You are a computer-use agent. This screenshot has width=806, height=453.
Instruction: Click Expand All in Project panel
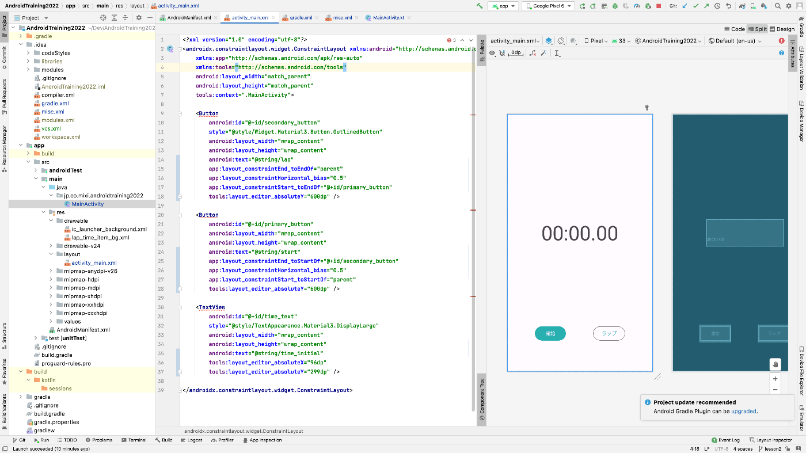pyautogui.click(x=114, y=18)
